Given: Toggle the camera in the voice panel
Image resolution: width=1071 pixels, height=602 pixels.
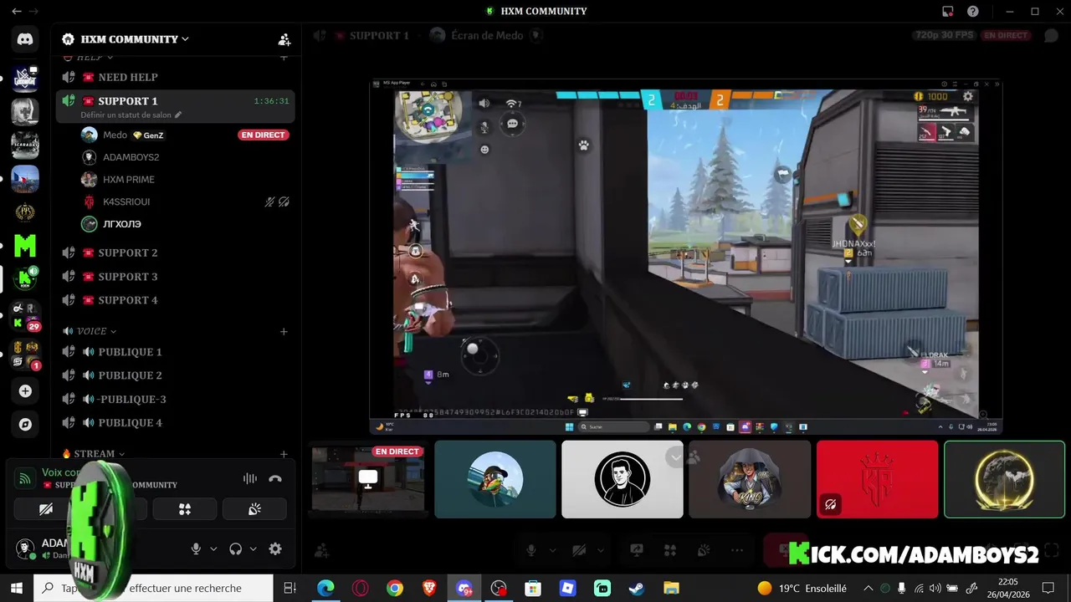Looking at the screenshot, I should (46, 508).
